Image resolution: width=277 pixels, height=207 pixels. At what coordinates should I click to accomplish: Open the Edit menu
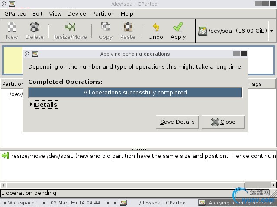coord(38,13)
